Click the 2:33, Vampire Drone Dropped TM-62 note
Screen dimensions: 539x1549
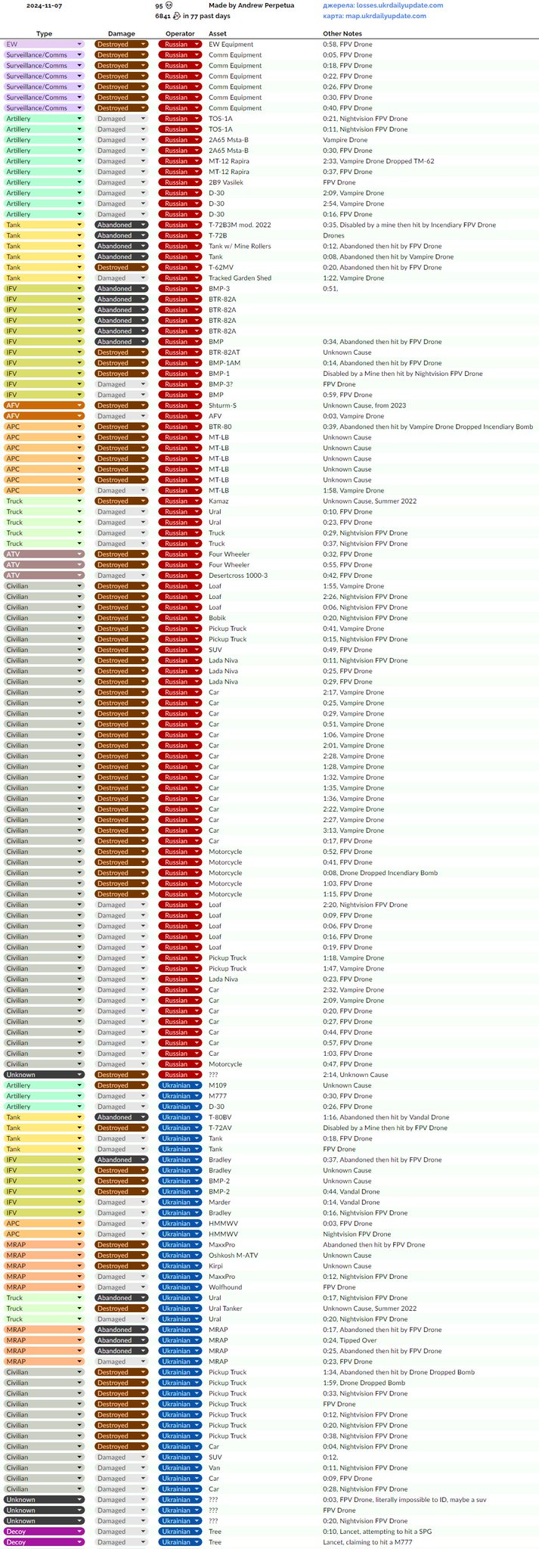tap(379, 161)
